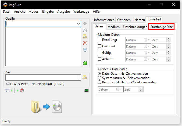Open Geändert Datum calendar dropdown
Viewport: 182px width, 126px height.
tap(147, 46)
